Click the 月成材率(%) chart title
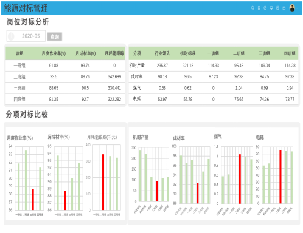Screen dimensions: 303x233 pyautogui.click(x=58, y=137)
